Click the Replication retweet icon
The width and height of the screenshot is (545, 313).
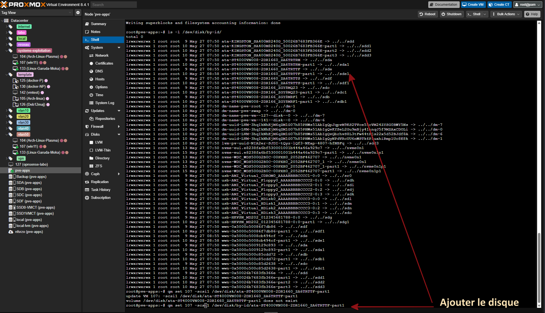pyautogui.click(x=87, y=182)
